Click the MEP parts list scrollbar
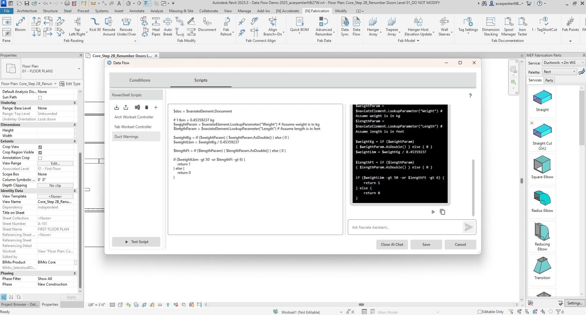 [582, 118]
